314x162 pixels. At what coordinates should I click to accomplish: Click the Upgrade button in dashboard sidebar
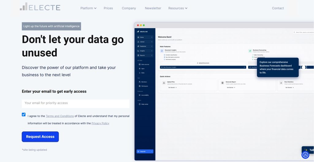pos(145,151)
